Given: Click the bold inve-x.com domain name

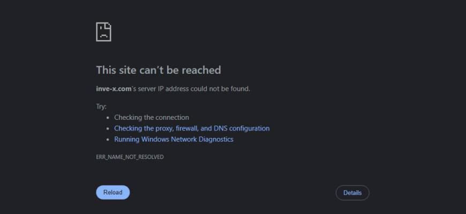Looking at the screenshot, I should point(114,89).
